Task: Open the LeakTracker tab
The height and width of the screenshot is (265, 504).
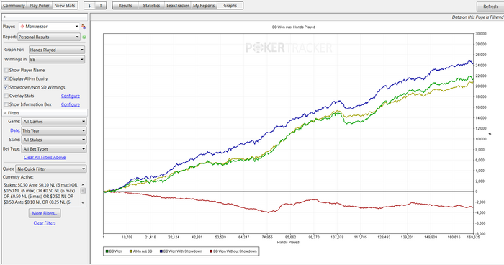Action: 178,6
